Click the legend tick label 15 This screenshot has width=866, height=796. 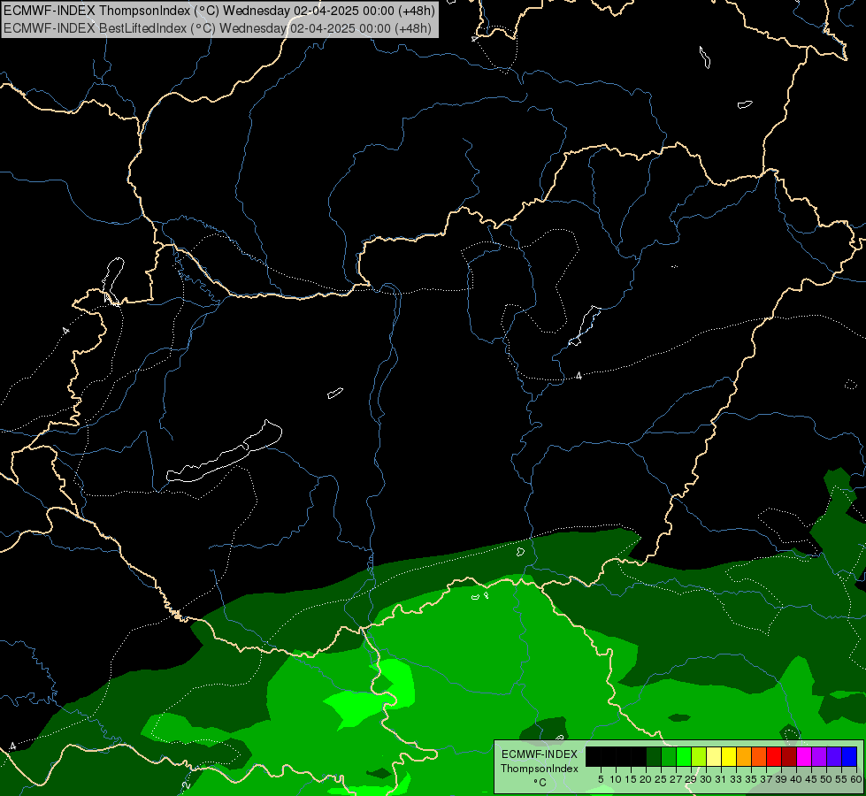pos(631,779)
